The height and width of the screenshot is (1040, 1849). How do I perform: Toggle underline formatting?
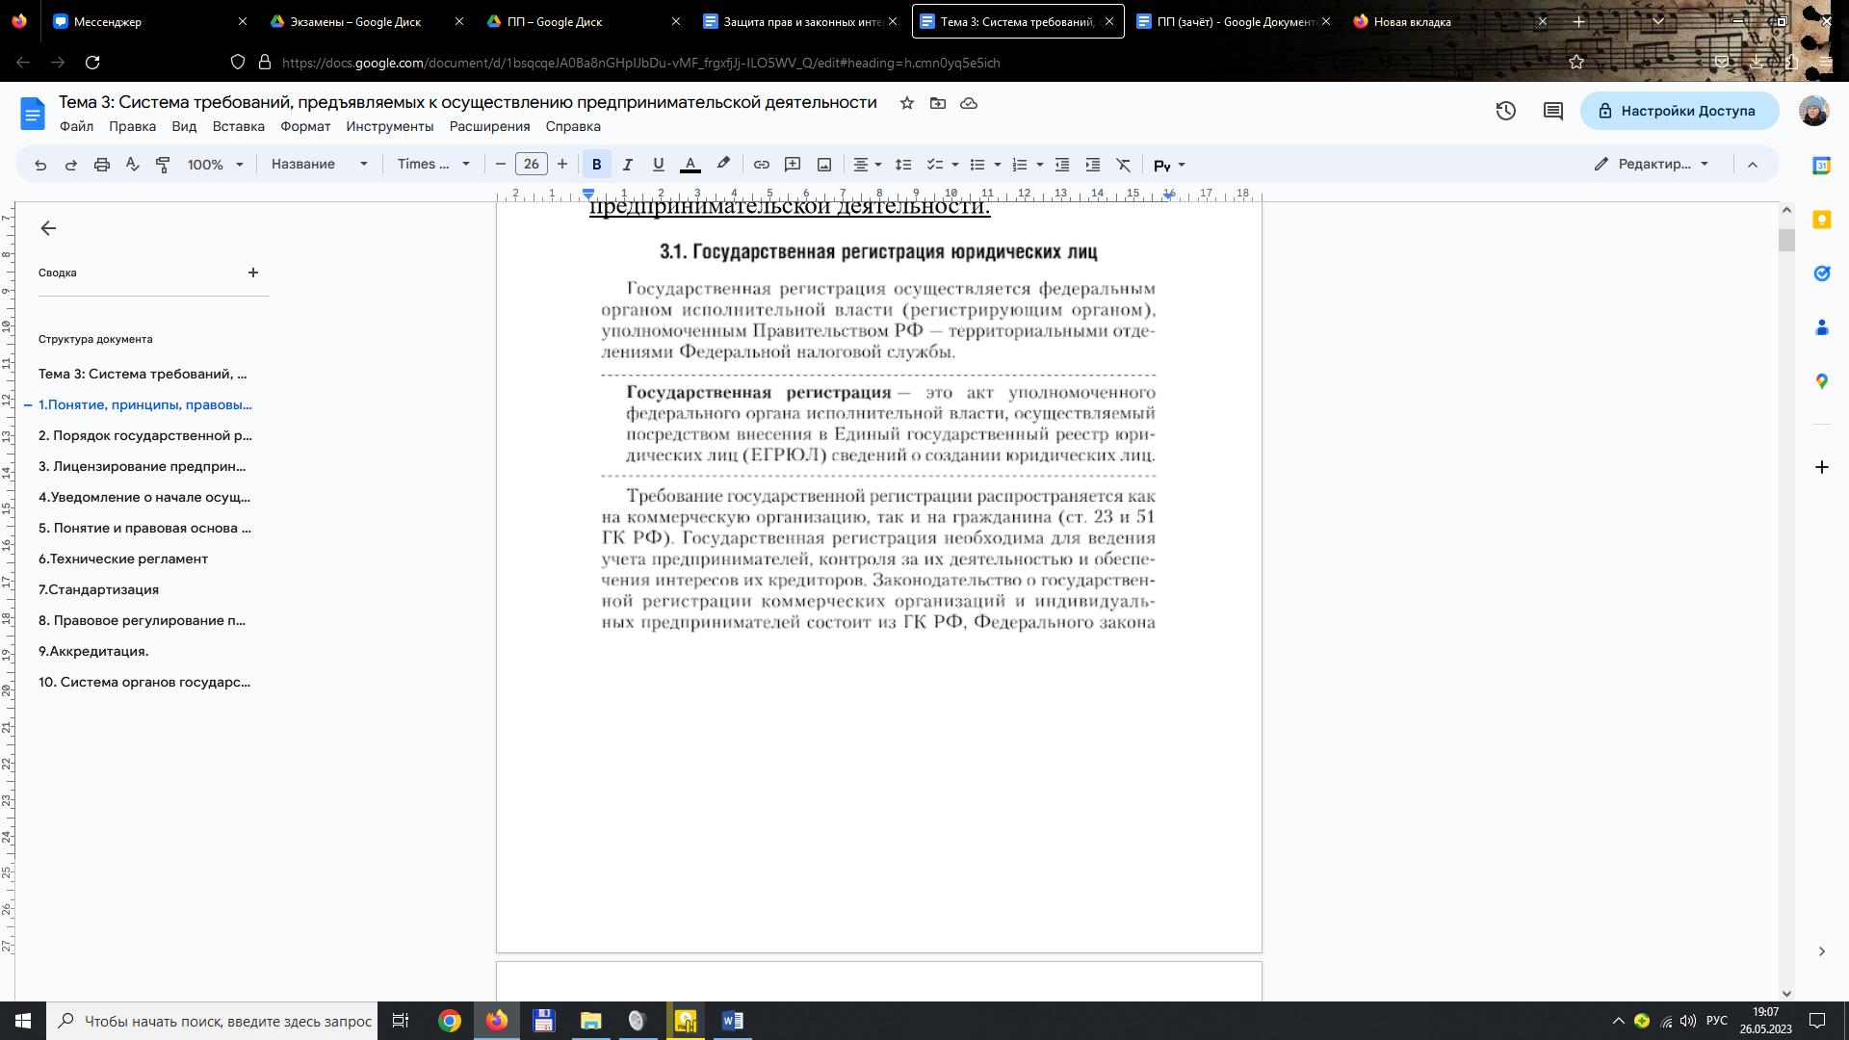(659, 165)
